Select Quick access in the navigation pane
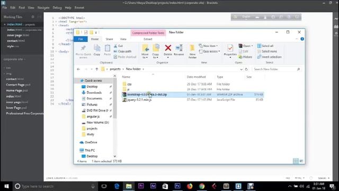The image size is (339, 191). click(93, 81)
